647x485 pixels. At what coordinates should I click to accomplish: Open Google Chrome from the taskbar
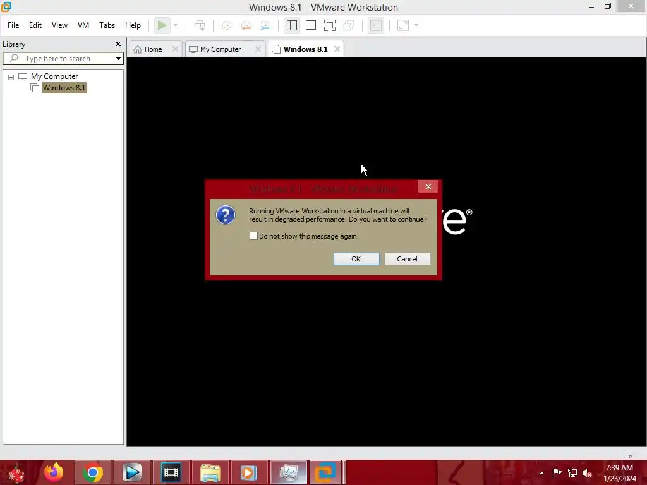coord(92,472)
